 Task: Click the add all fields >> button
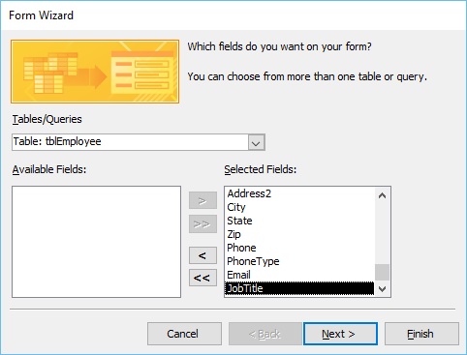point(202,224)
